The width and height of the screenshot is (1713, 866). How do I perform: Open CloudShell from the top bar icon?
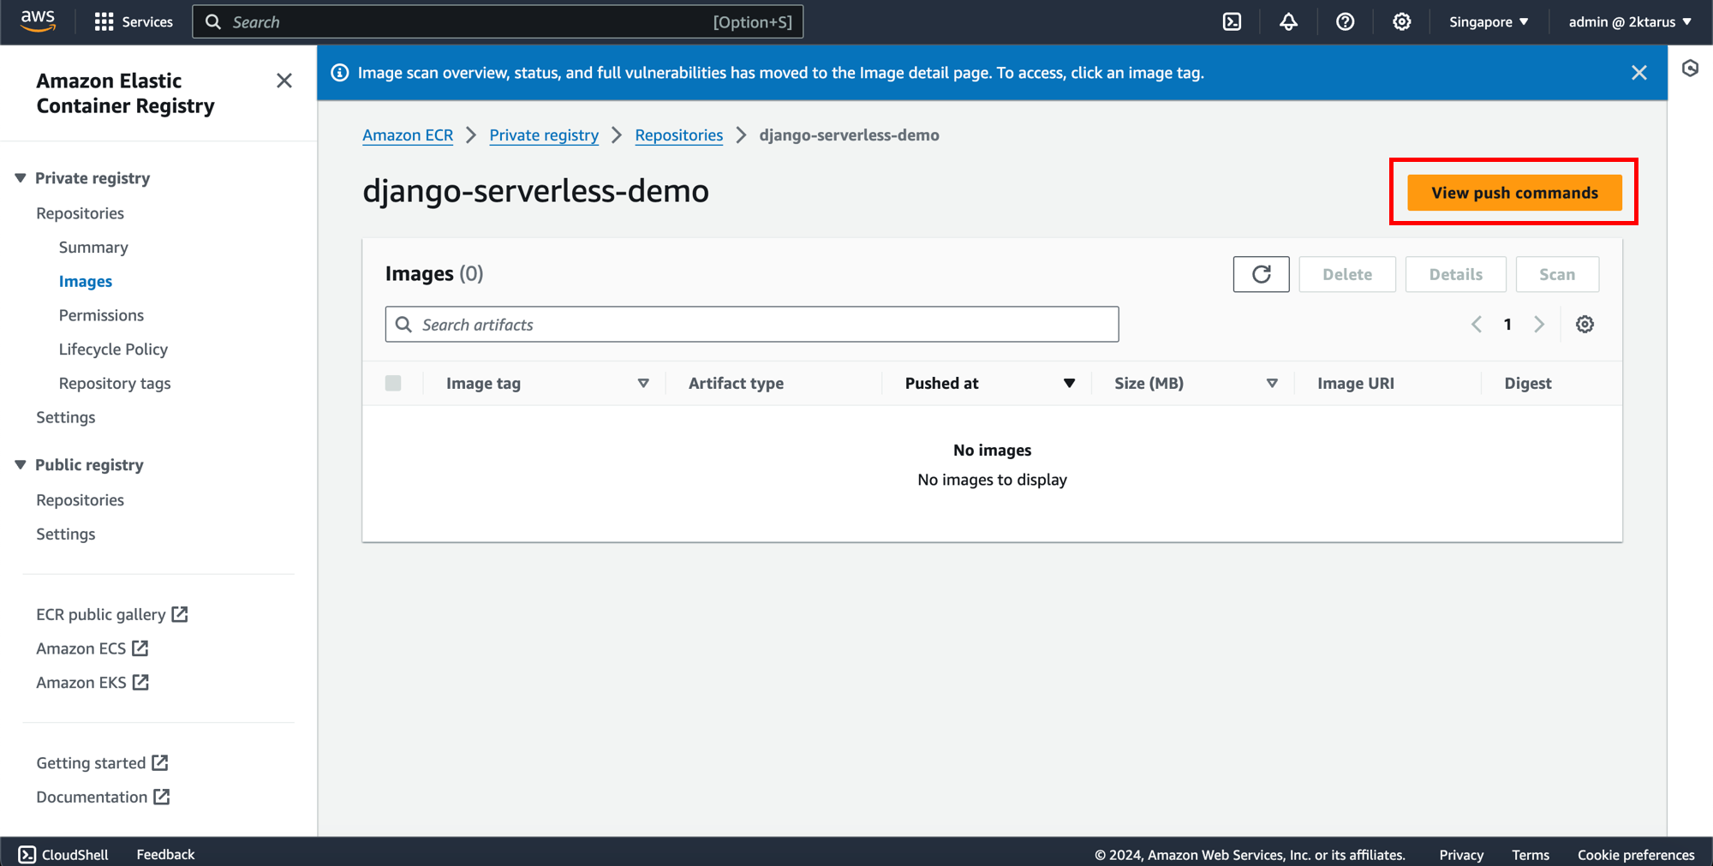coord(1232,21)
